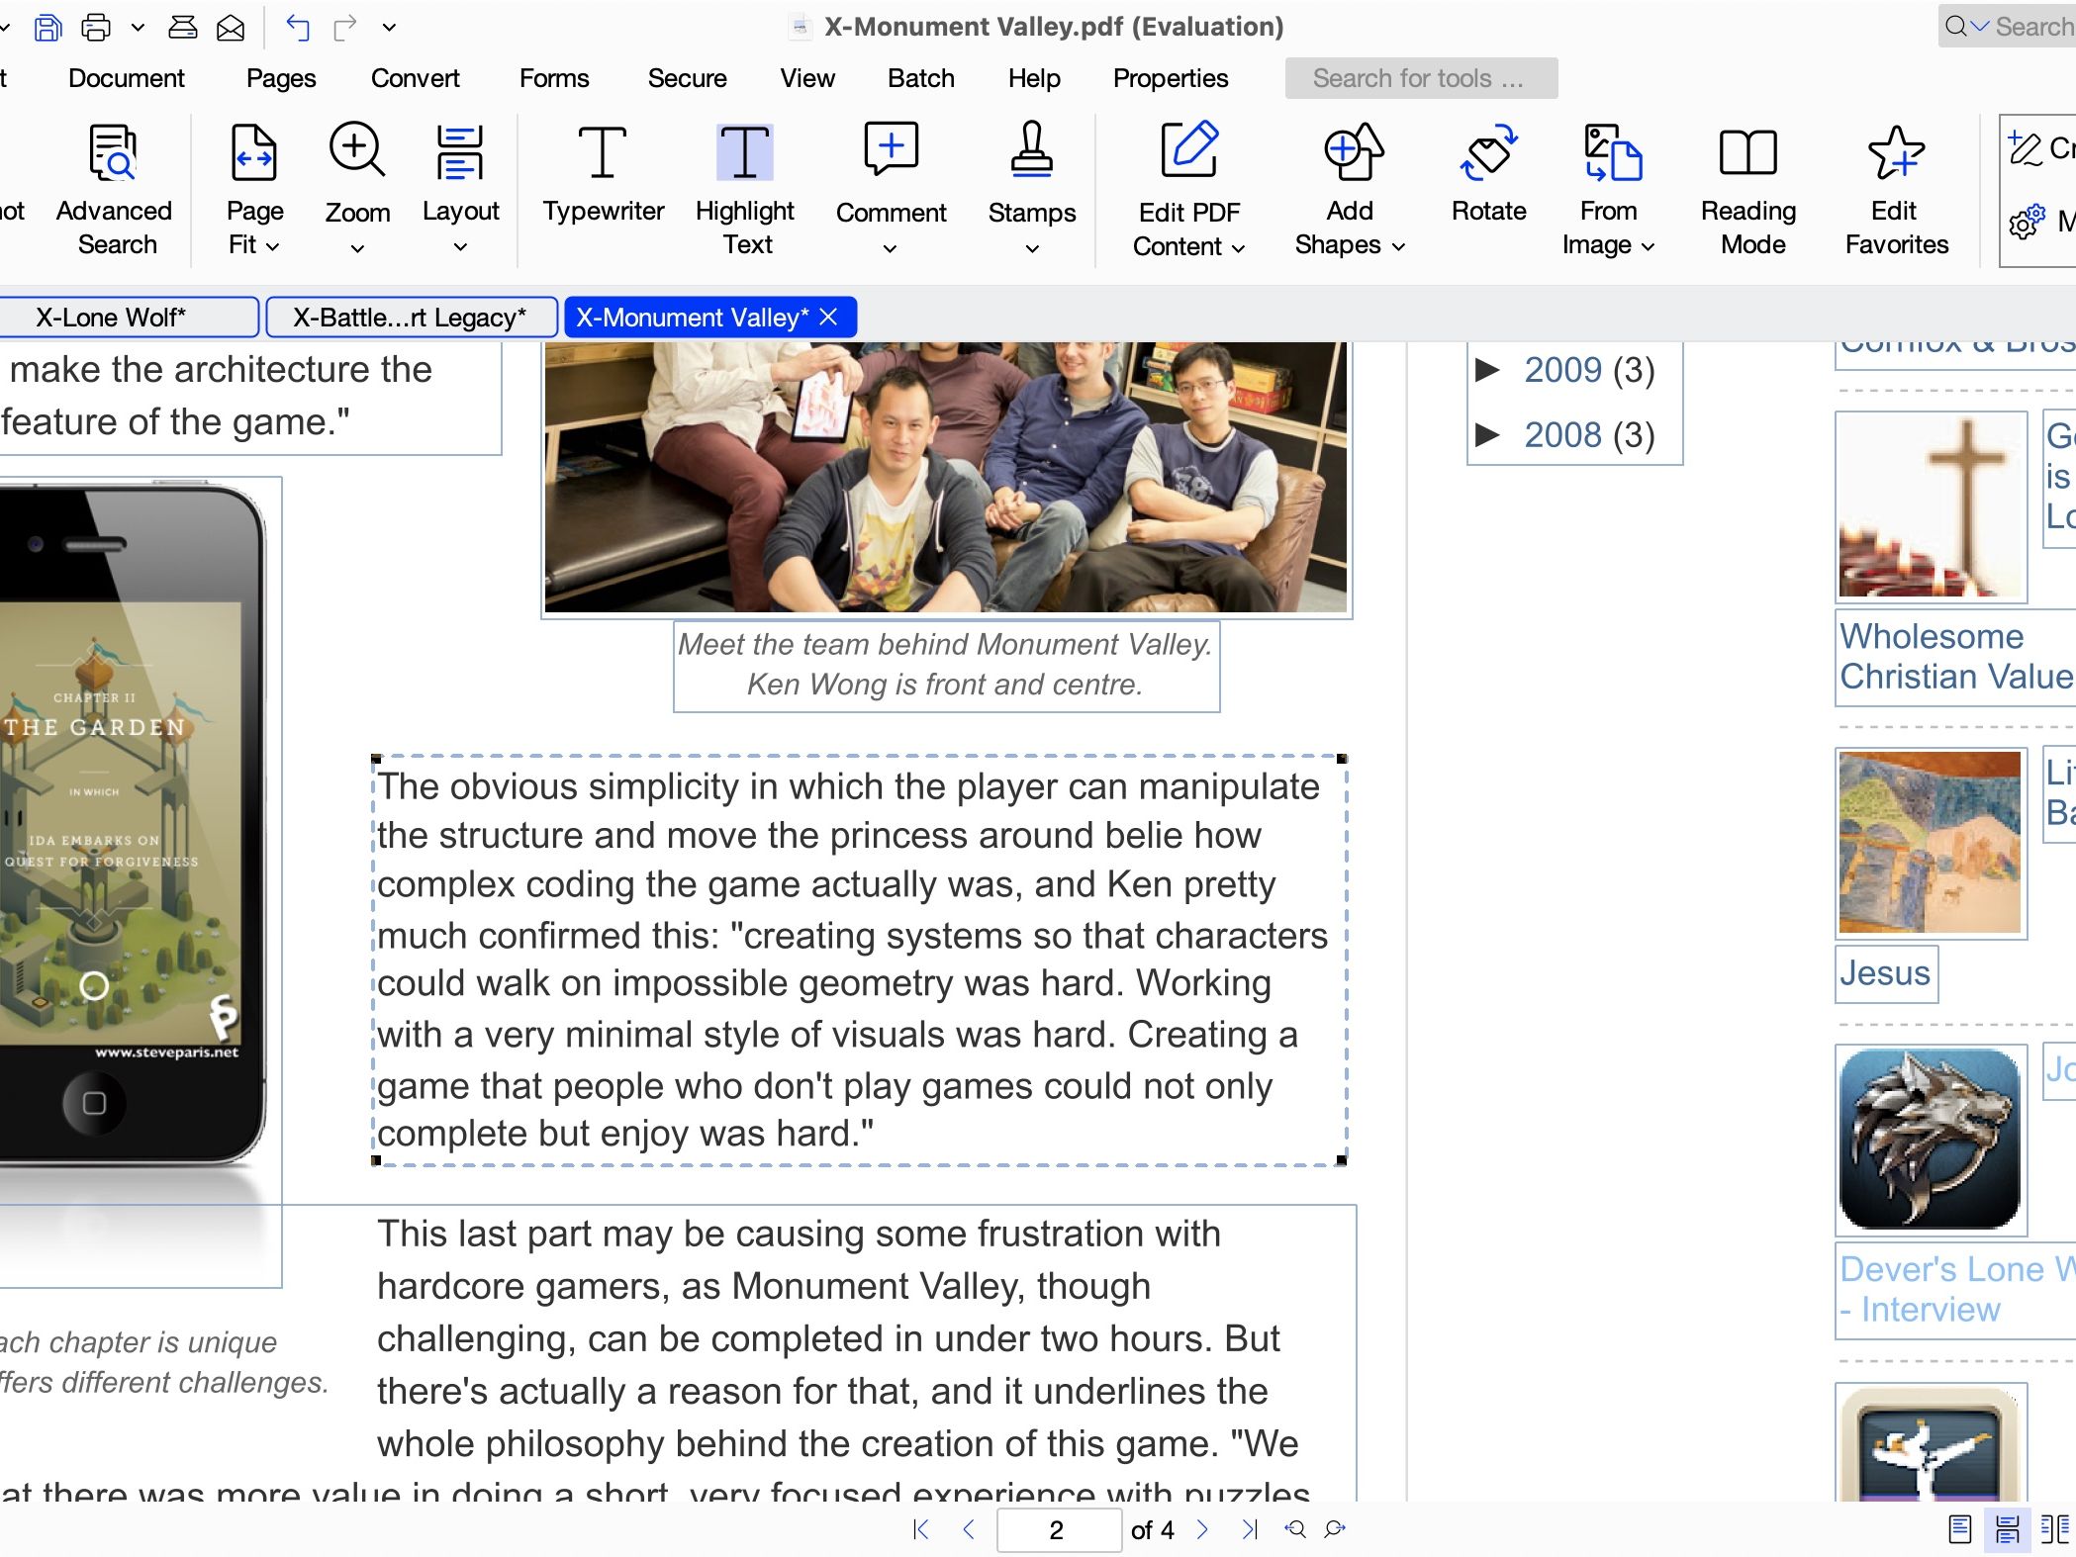Go to the next page
Image resolution: width=2076 pixels, height=1557 pixels.
tap(1202, 1529)
